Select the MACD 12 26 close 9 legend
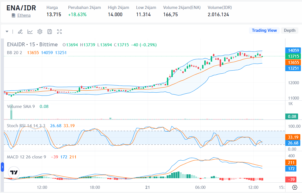The image size is (302, 193). click(x=27, y=157)
